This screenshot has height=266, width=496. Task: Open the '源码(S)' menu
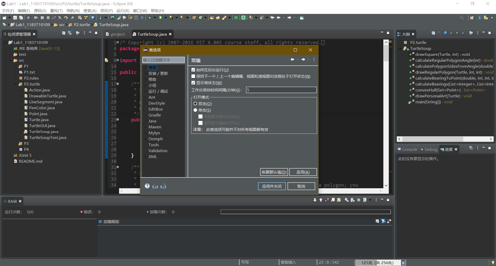coord(40,11)
